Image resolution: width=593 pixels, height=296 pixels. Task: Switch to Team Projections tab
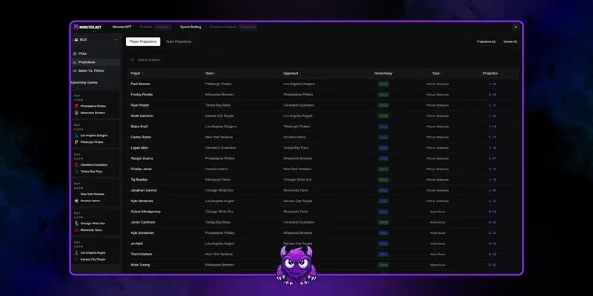pyautogui.click(x=179, y=41)
